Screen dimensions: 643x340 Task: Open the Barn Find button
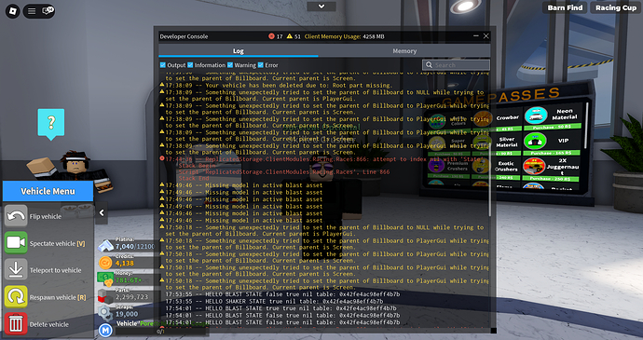[565, 7]
